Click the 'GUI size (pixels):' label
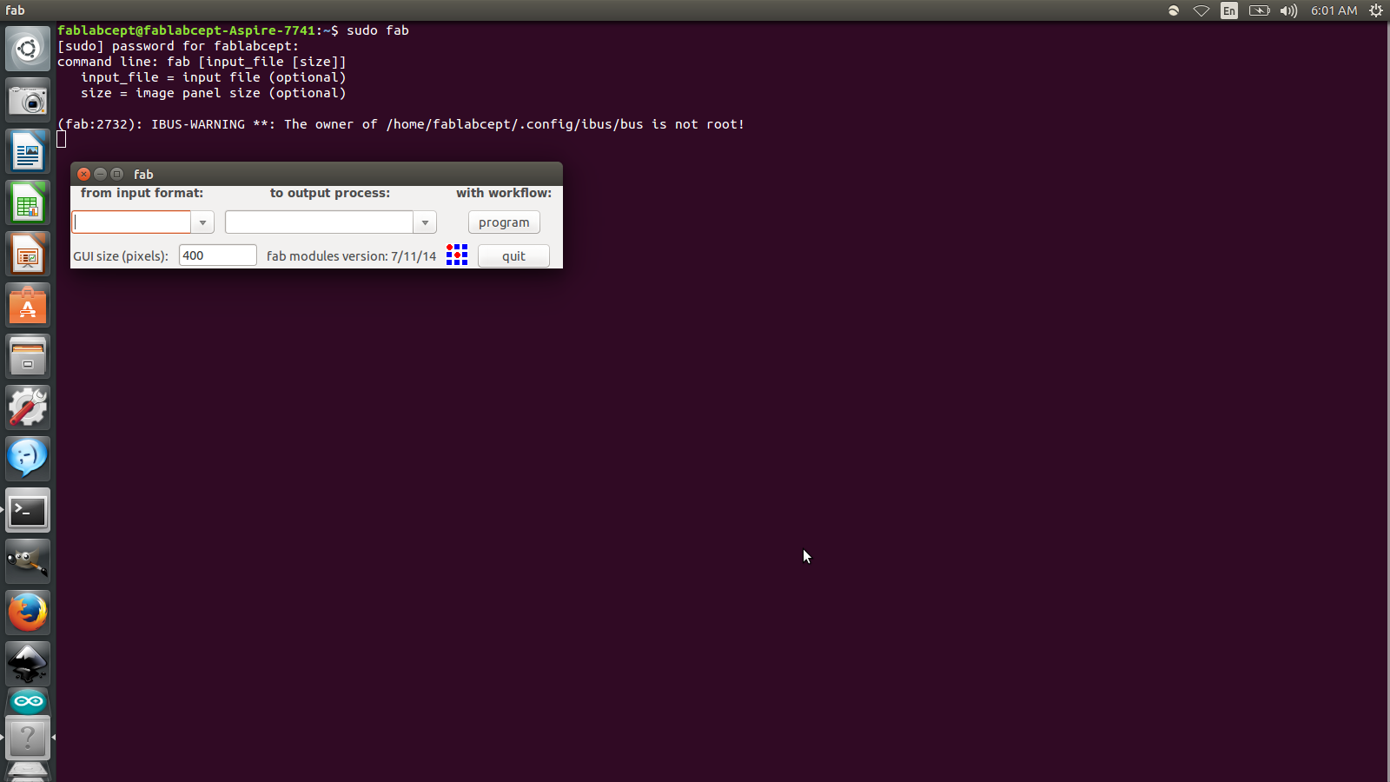 click(121, 256)
